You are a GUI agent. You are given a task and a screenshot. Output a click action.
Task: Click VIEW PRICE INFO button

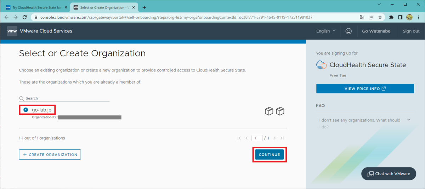click(365, 88)
